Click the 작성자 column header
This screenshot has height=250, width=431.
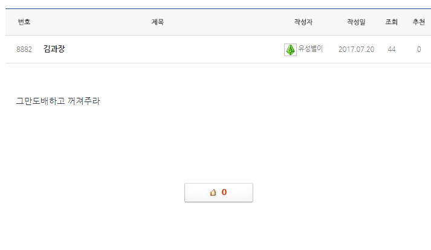pos(303,22)
